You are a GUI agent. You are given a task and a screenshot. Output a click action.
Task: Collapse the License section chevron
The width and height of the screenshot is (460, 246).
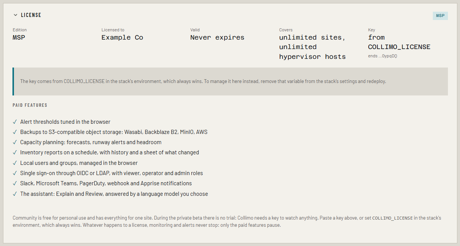tap(15, 15)
